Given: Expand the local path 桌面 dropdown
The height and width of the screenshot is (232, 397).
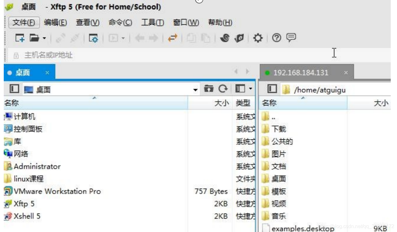Looking at the screenshot, I should 196,90.
